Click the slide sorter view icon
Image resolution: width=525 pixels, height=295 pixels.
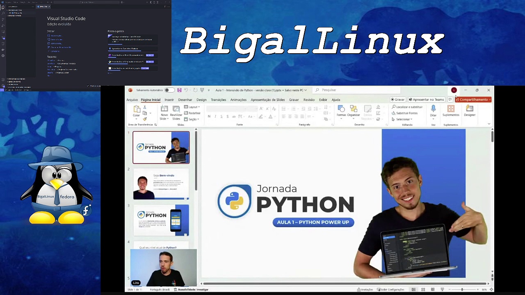tap(423, 290)
